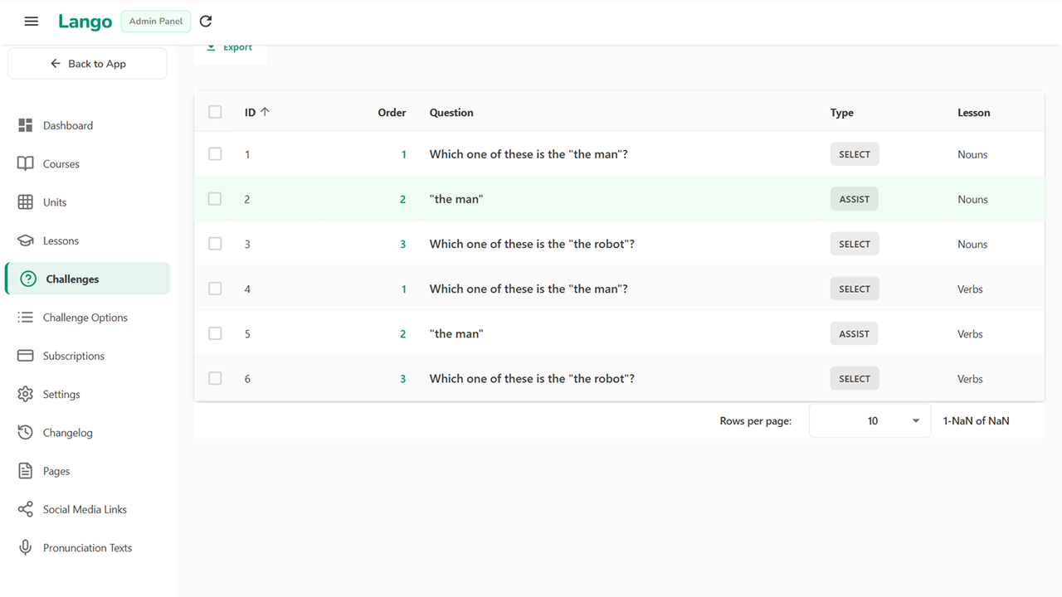
Task: Click the Courses book icon
Action: coord(26,164)
